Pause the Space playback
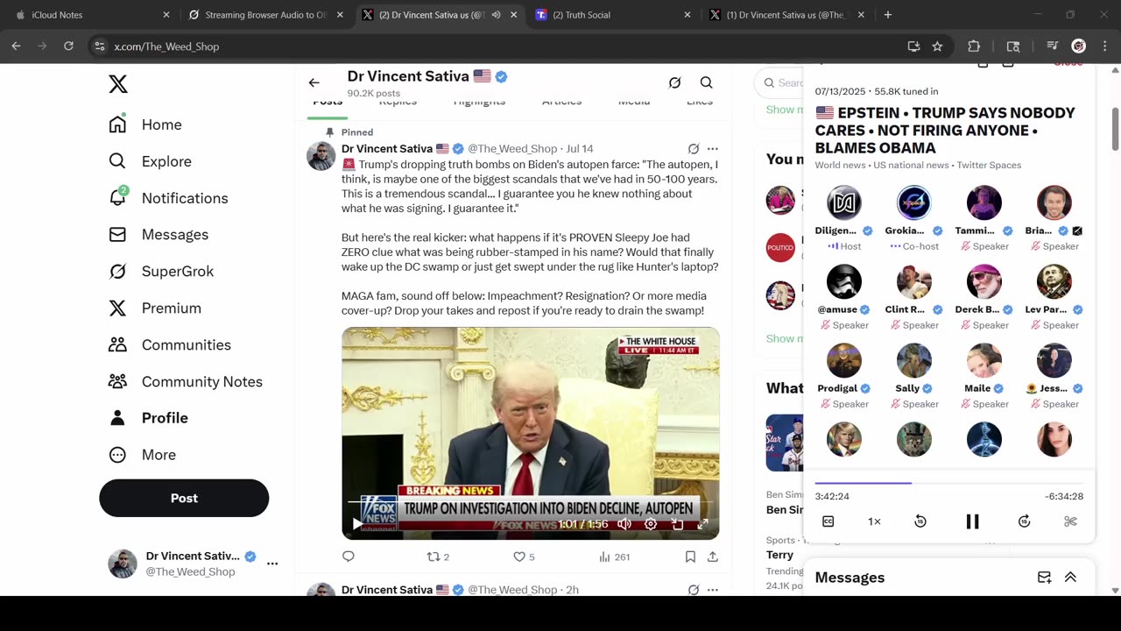 [972, 521]
